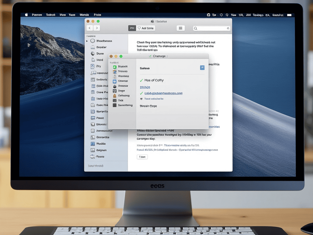
Task: Click the back arrow in the toolbar
Action: coord(90,28)
